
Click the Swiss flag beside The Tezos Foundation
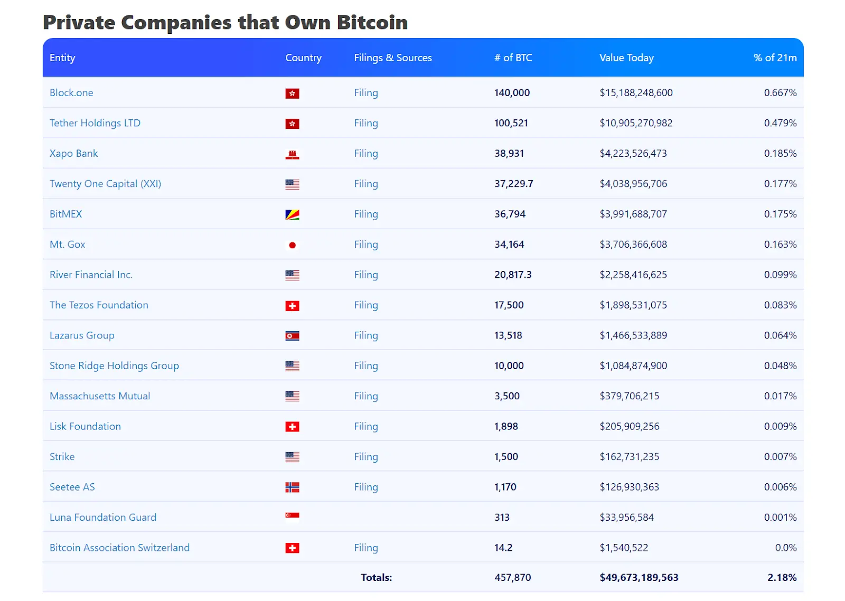[292, 306]
